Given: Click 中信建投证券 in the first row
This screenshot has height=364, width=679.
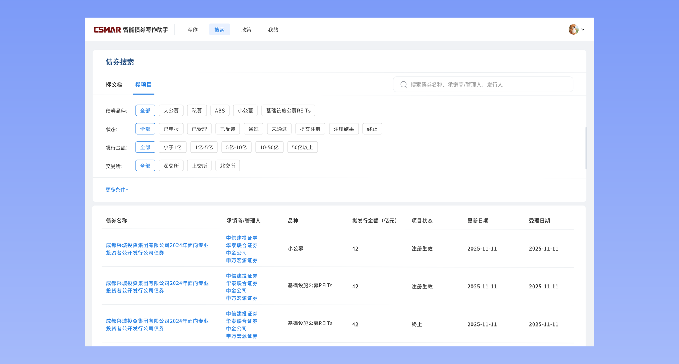Looking at the screenshot, I should point(242,238).
